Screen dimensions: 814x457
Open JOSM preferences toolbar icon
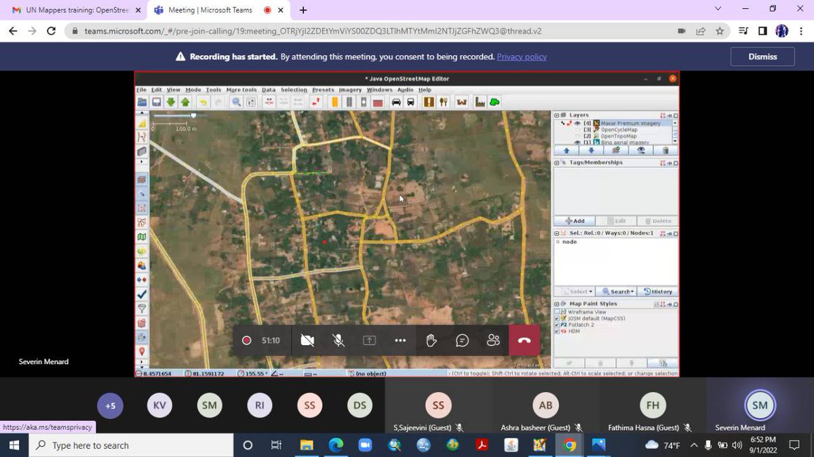(251, 102)
